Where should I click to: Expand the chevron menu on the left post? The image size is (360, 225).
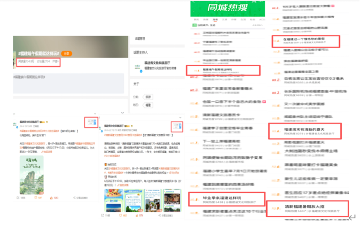click(95, 114)
